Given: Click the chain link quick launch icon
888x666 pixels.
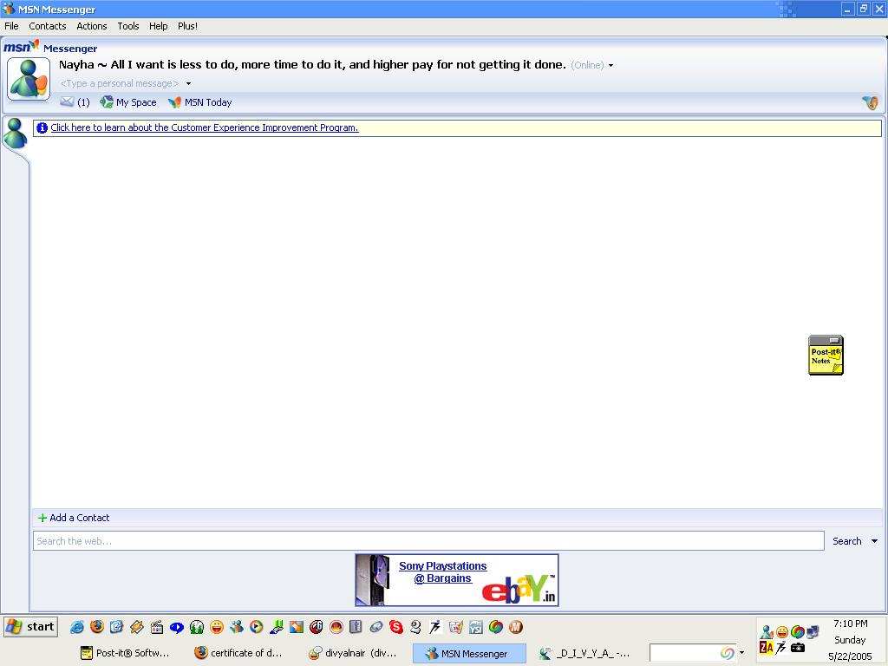Looking at the screenshot, I should click(x=376, y=627).
